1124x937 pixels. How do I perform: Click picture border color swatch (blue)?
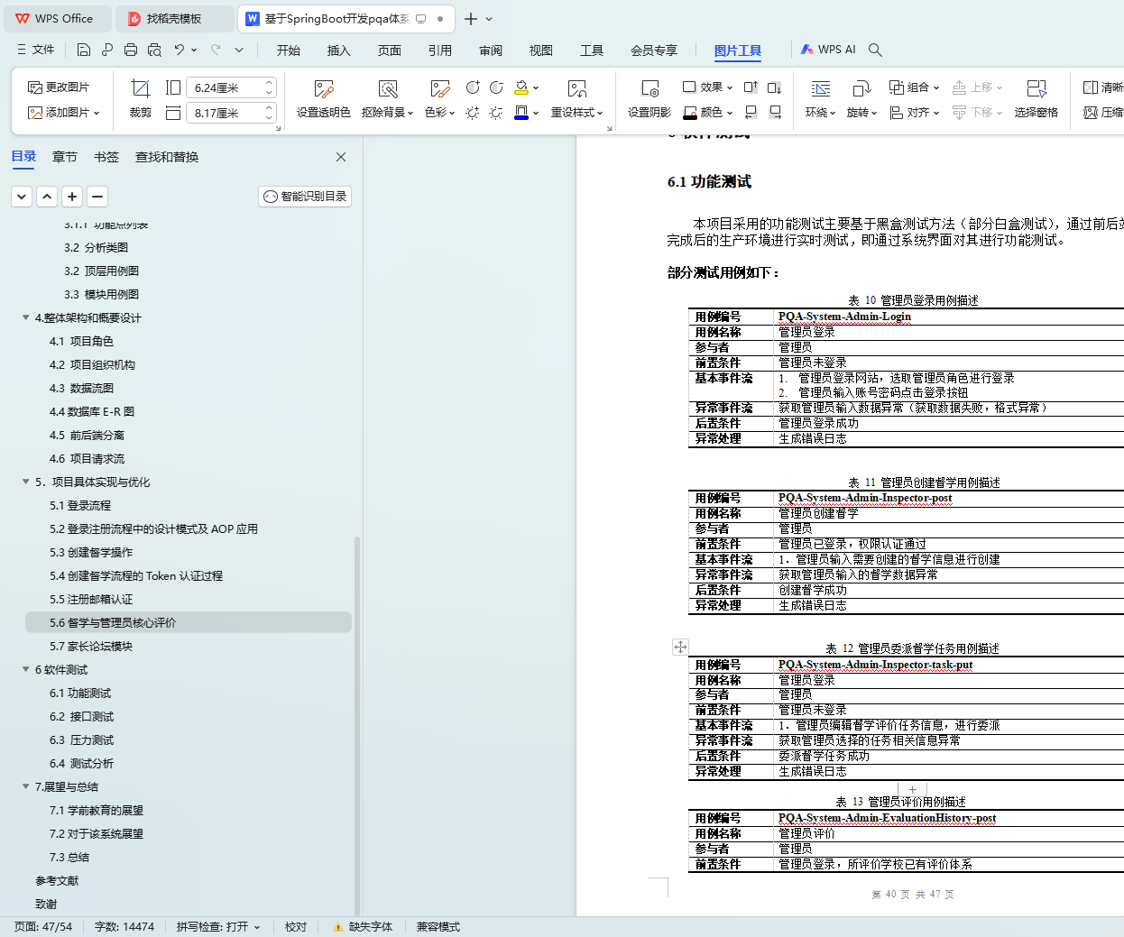(x=521, y=113)
